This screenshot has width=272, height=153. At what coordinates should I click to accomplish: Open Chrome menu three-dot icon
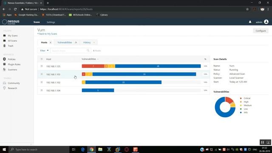click(x=268, y=9)
